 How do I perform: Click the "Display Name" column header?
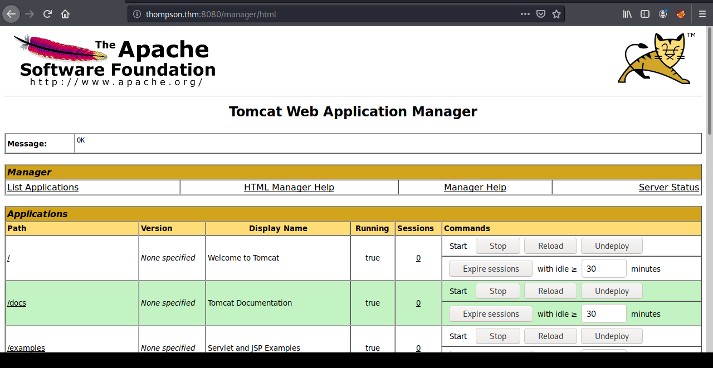point(278,228)
